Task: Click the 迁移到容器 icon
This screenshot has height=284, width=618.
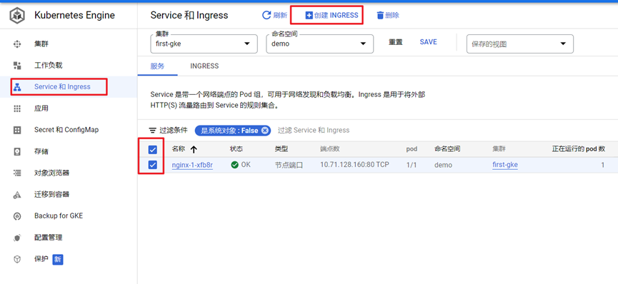Action: coord(17,195)
